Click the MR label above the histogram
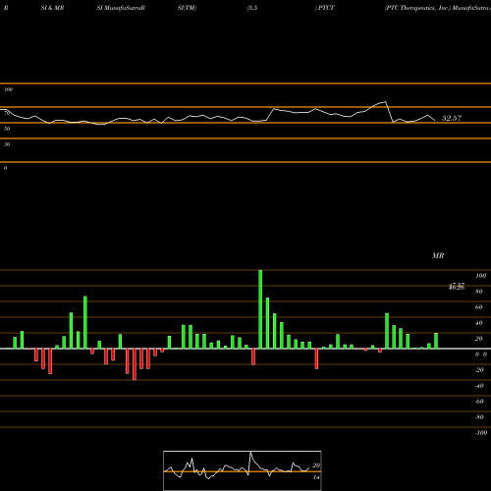 click(x=438, y=255)
